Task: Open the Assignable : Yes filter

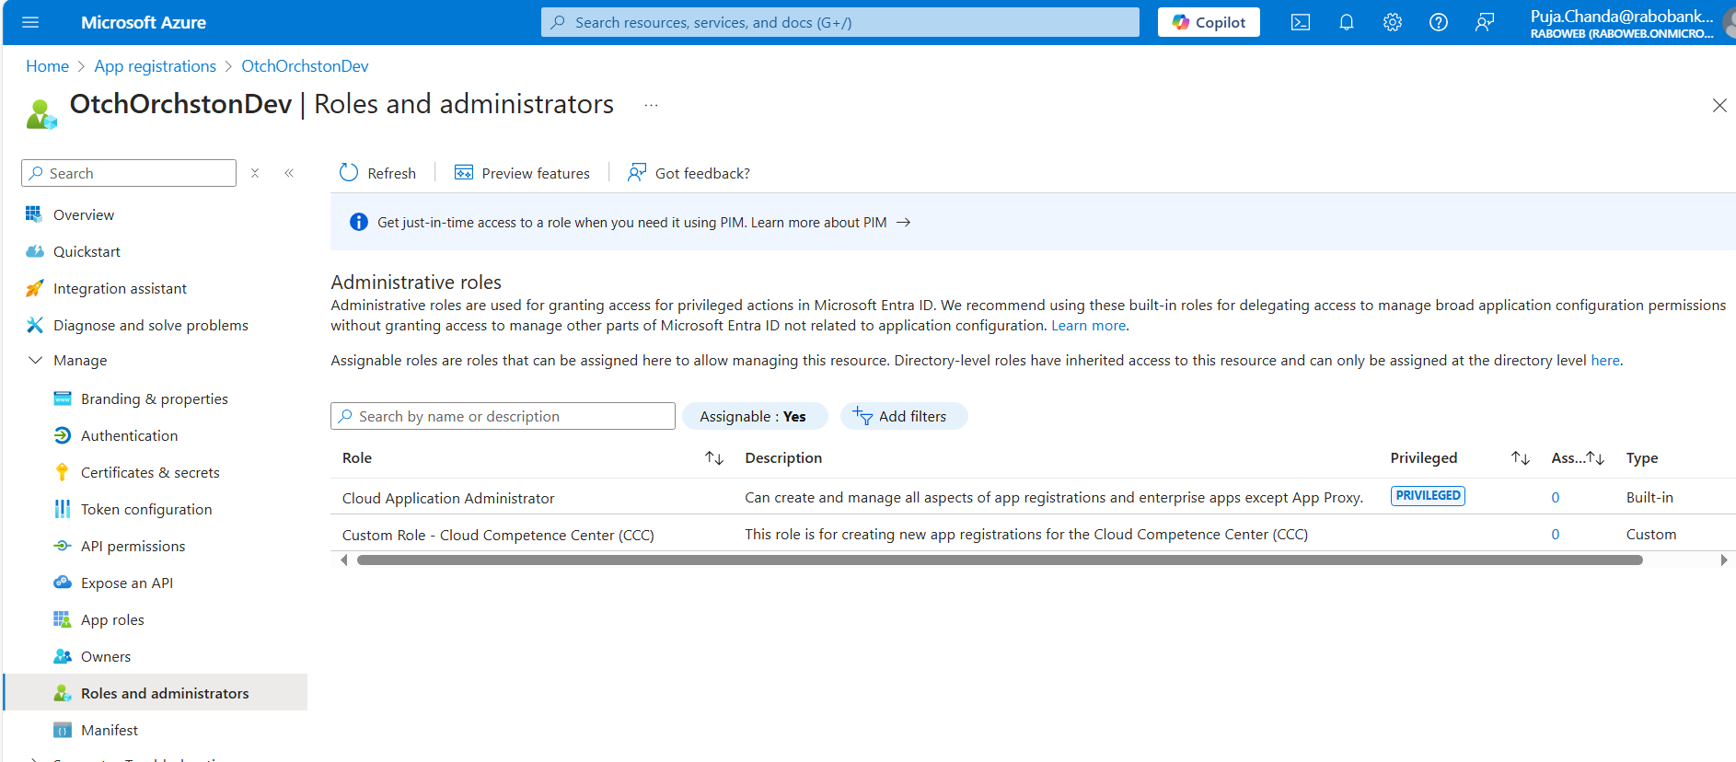Action: click(753, 416)
